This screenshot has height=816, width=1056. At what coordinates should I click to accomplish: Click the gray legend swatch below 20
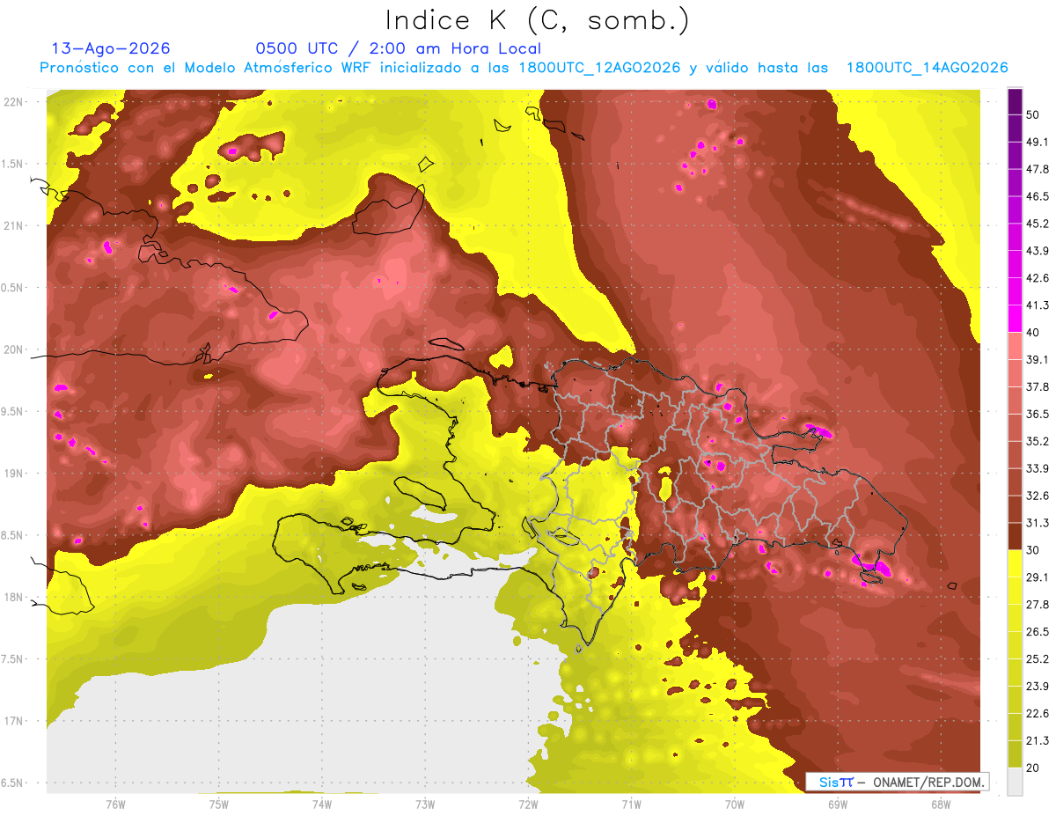[x=1015, y=781]
